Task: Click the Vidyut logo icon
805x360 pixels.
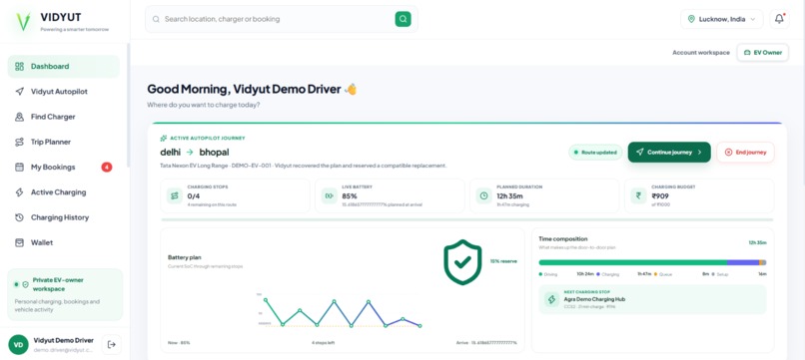Action: point(23,22)
